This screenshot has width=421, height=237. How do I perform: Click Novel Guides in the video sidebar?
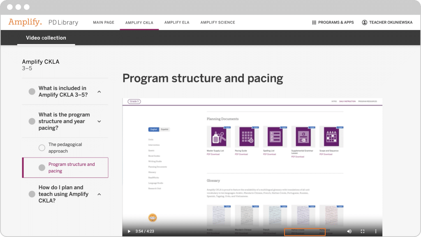point(154,156)
